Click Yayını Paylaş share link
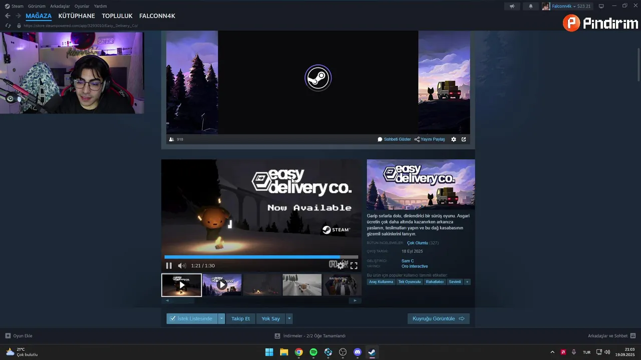Image resolution: width=641 pixels, height=360 pixels. tap(430, 139)
